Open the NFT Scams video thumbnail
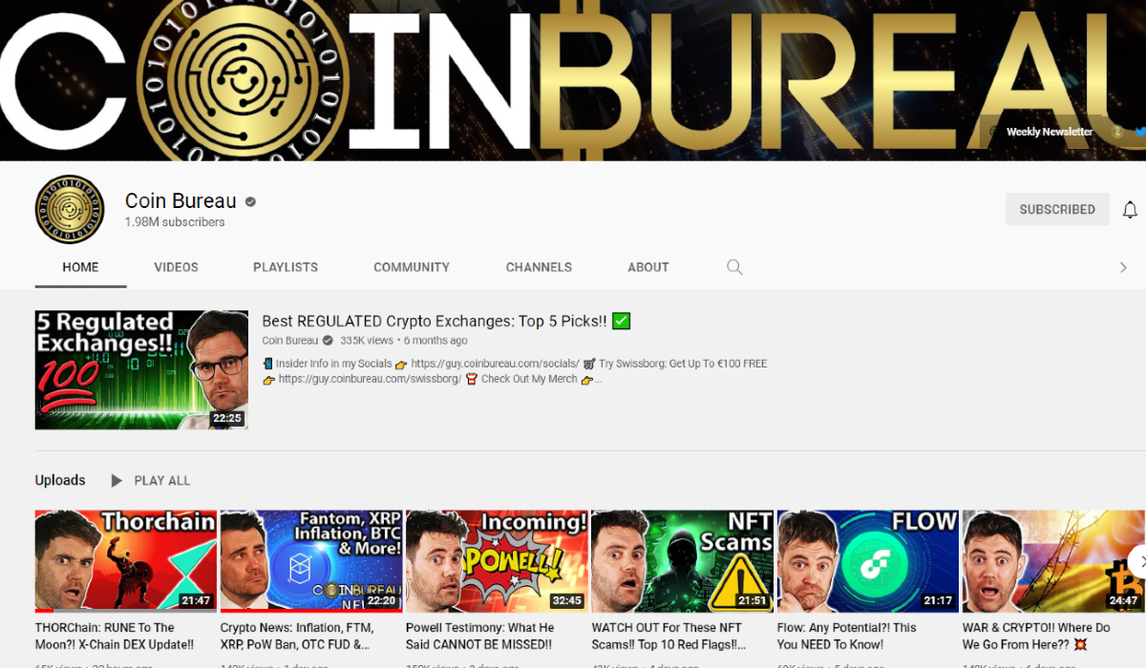1146x668 pixels. point(682,561)
